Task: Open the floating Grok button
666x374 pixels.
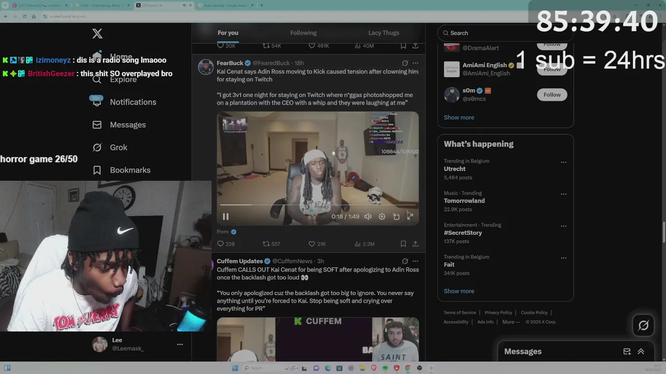Action: tap(644, 326)
